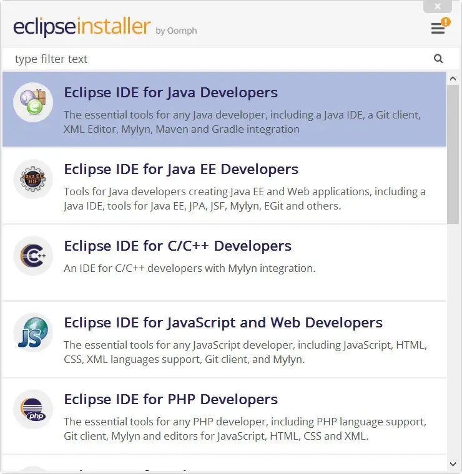Select Eclipse IDE for JavaScript and Web Developers
Viewport: 462px width, 474px height.
click(224, 322)
